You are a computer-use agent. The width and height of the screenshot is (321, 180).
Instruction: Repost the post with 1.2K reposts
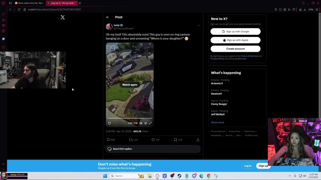point(133,140)
